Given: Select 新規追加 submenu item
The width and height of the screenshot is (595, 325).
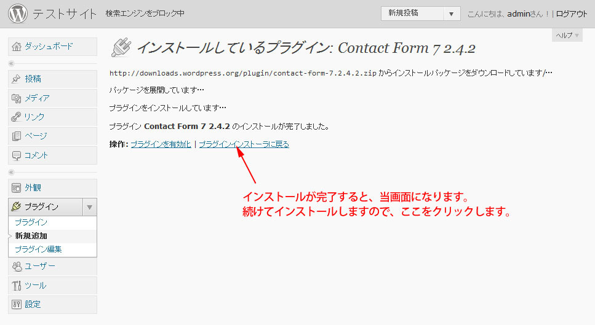Looking at the screenshot, I should click(x=31, y=235).
